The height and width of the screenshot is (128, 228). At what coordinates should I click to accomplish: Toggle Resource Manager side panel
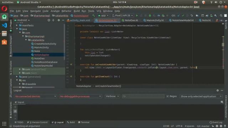[11, 46]
